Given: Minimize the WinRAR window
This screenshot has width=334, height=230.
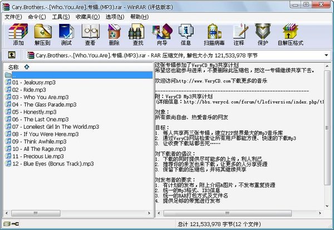Looking at the screenshot, I should pos(296,5).
